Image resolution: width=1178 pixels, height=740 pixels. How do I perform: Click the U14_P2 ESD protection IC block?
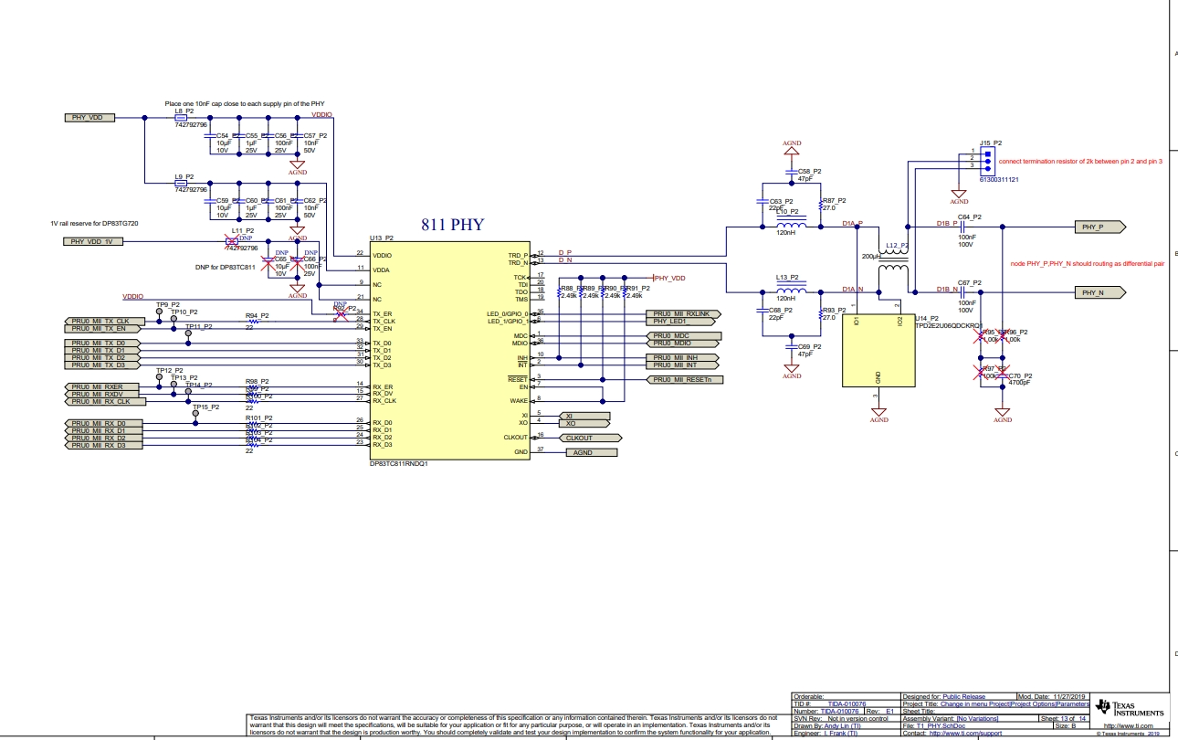click(878, 351)
